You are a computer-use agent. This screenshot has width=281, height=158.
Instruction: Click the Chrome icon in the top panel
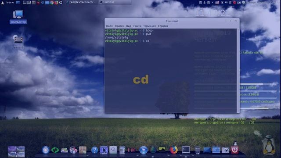tap(52, 3)
